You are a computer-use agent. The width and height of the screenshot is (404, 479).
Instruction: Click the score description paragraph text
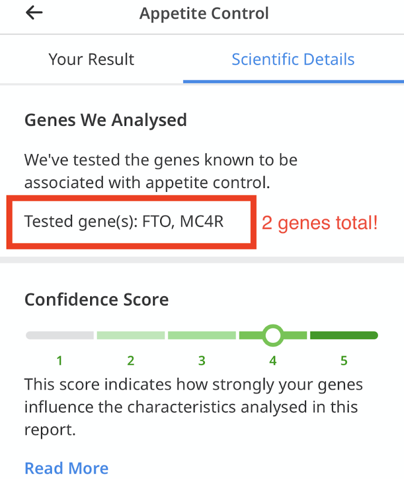click(194, 407)
